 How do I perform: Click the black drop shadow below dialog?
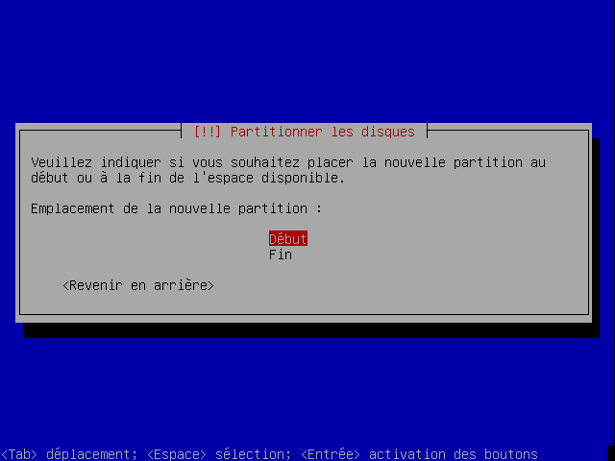click(311, 330)
